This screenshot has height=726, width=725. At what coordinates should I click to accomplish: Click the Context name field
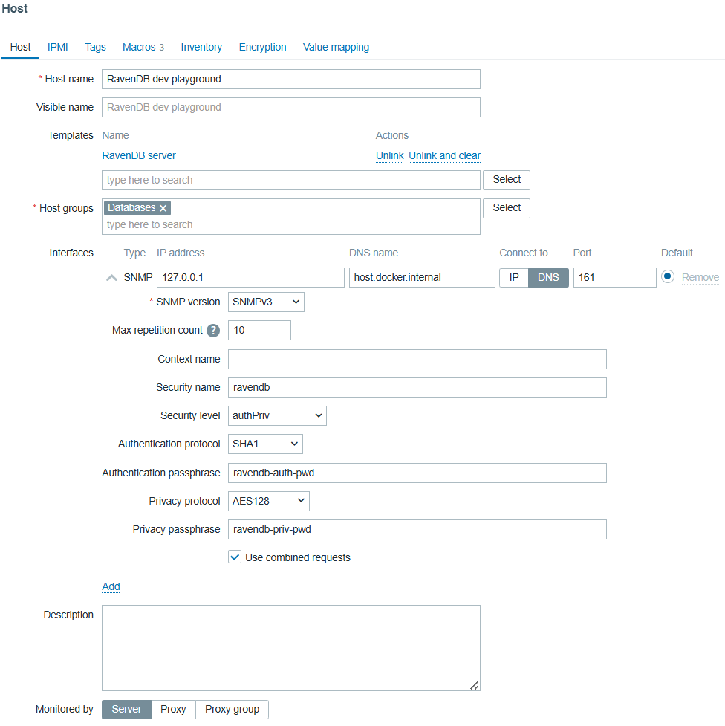click(x=417, y=360)
